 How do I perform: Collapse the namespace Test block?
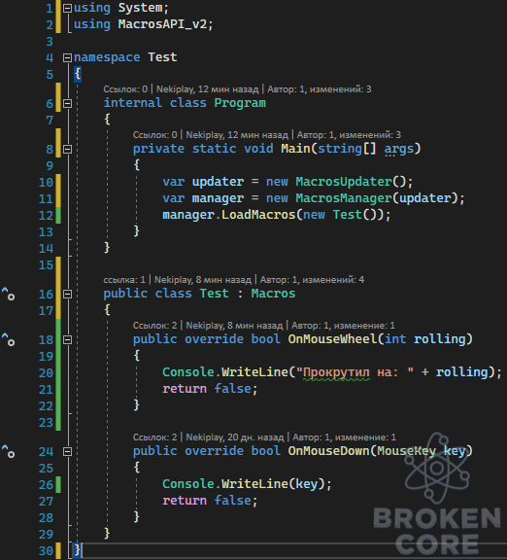tap(67, 58)
